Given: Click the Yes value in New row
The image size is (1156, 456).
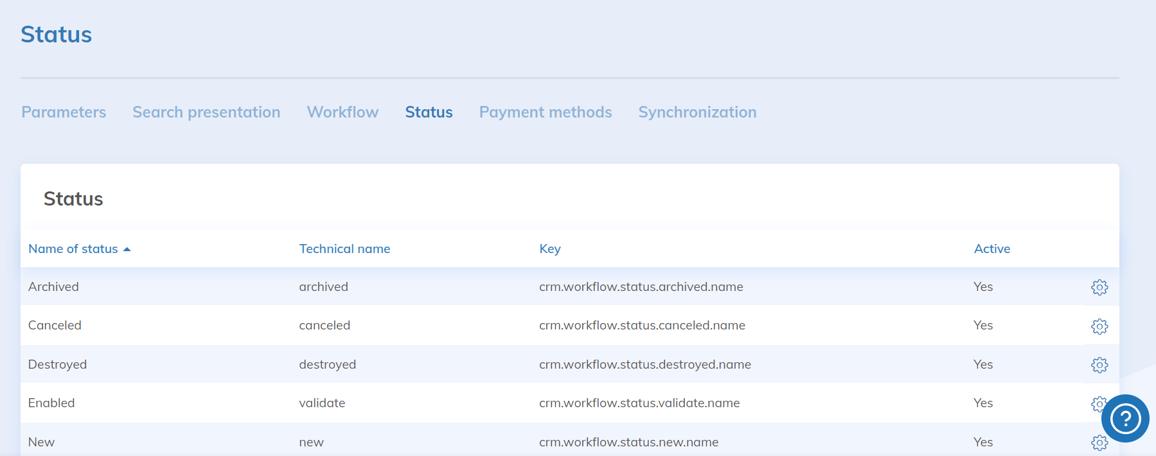Looking at the screenshot, I should (983, 443).
